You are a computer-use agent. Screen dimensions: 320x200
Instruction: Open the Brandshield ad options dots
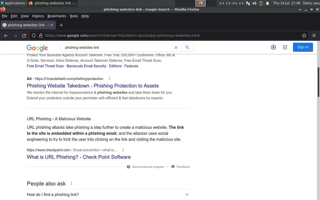[x=109, y=78]
